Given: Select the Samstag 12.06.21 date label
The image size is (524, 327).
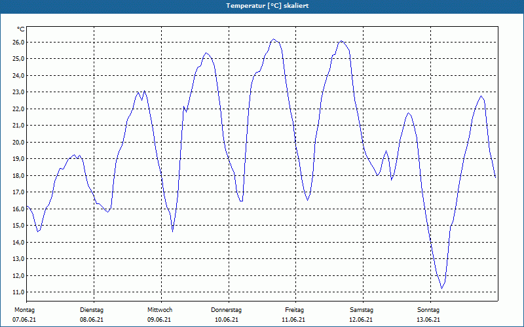Looking at the screenshot, I should click(362, 315).
